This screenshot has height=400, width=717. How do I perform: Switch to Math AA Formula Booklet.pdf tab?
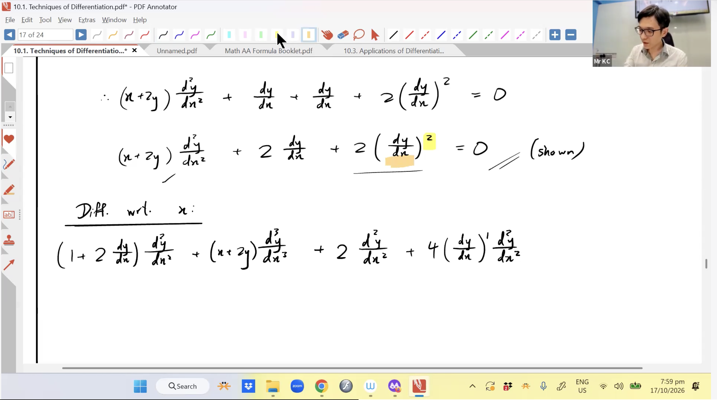(269, 51)
